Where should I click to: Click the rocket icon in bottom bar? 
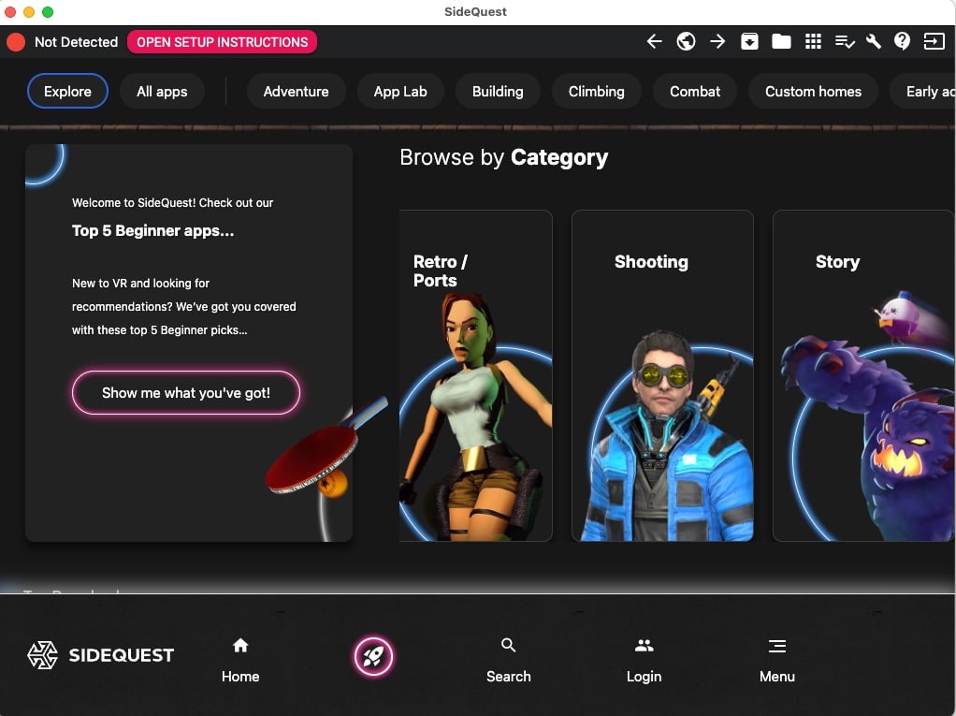click(x=373, y=656)
